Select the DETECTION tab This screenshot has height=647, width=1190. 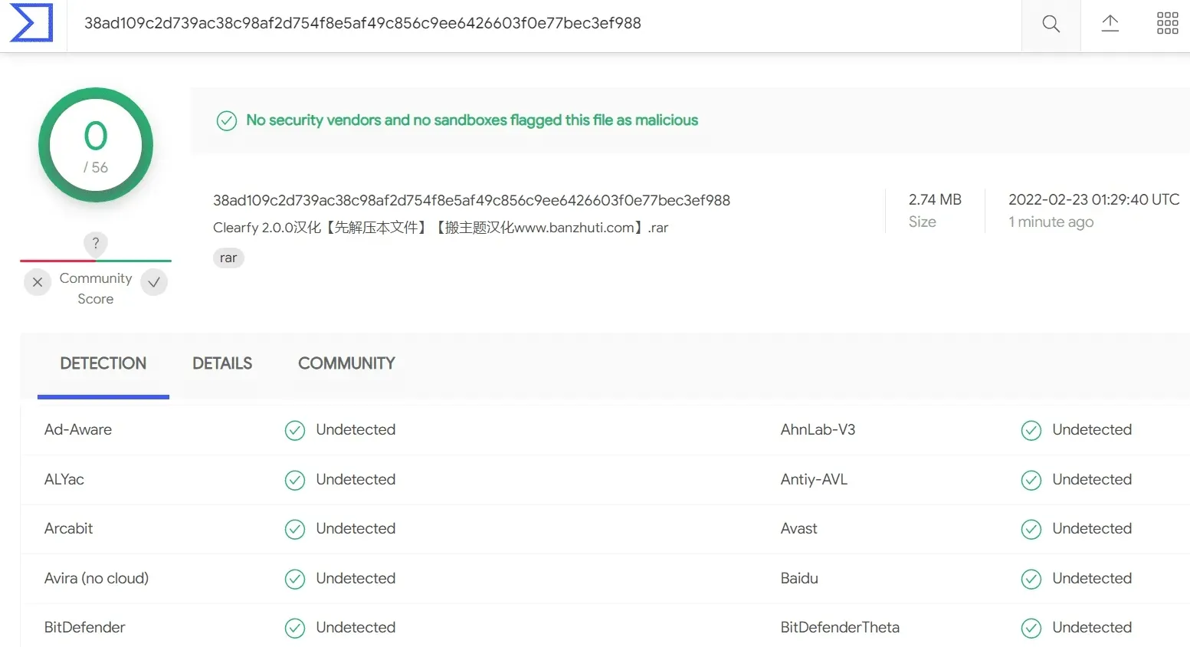(x=103, y=363)
